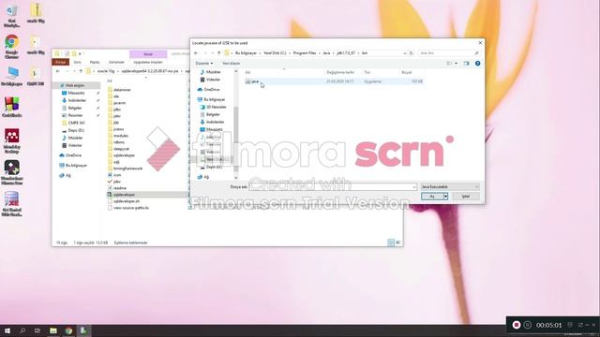
Task: Click the refresh icon beside the address bar
Action: pyautogui.click(x=412, y=53)
